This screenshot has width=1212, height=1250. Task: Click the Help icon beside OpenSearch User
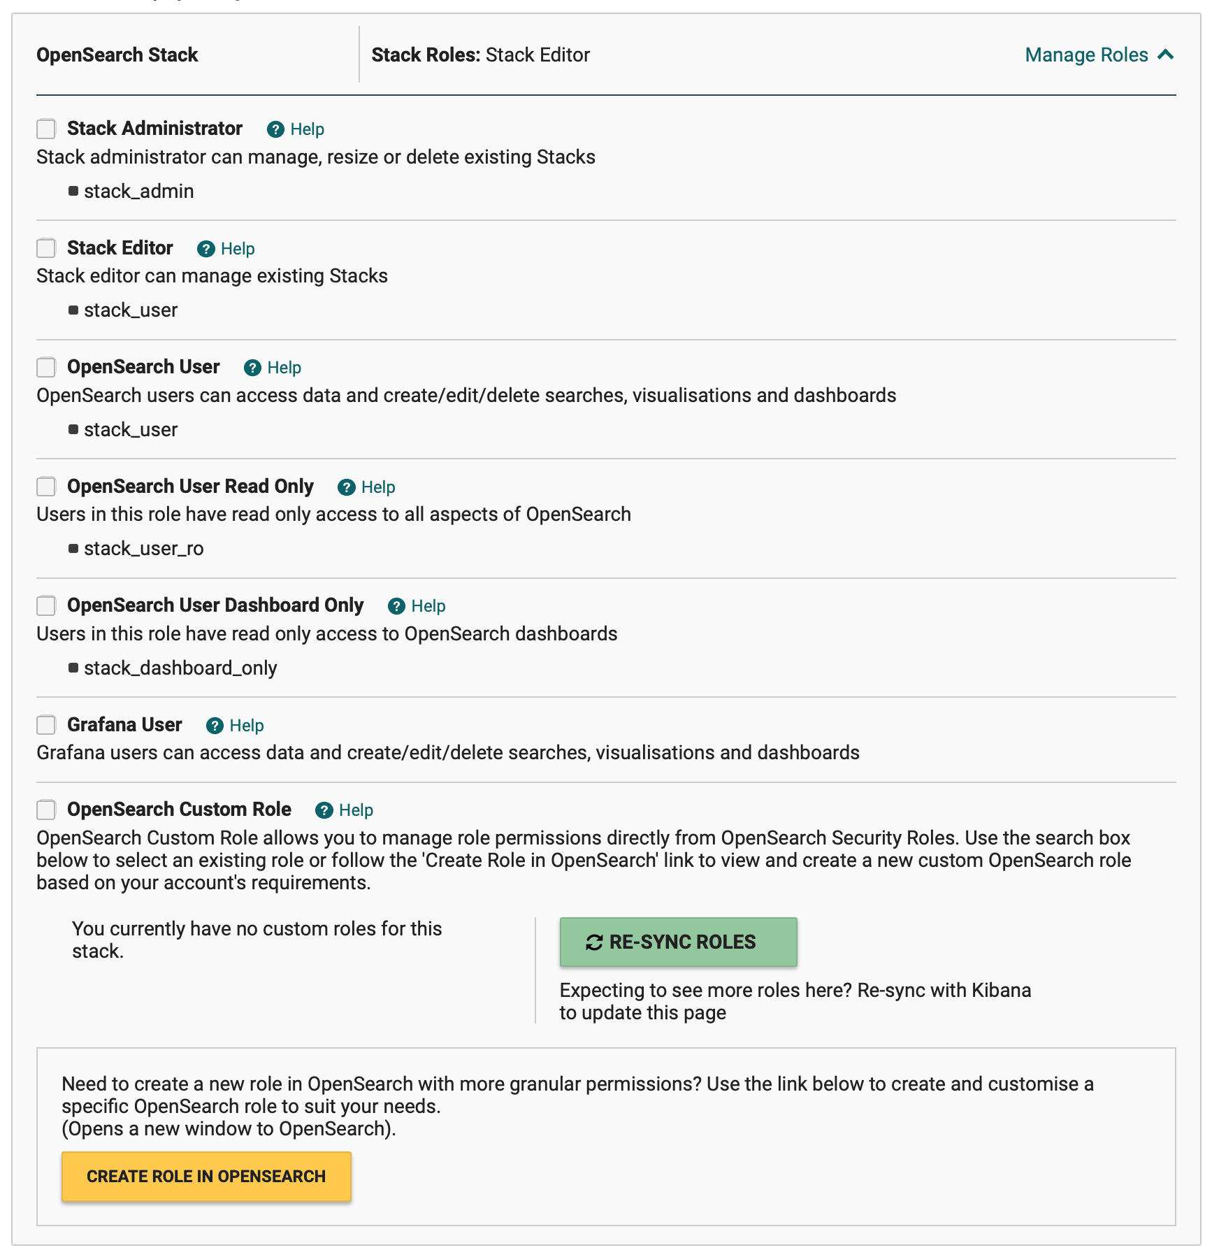(252, 368)
